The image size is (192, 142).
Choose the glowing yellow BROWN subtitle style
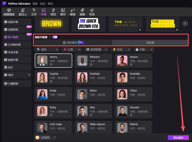click(51, 25)
